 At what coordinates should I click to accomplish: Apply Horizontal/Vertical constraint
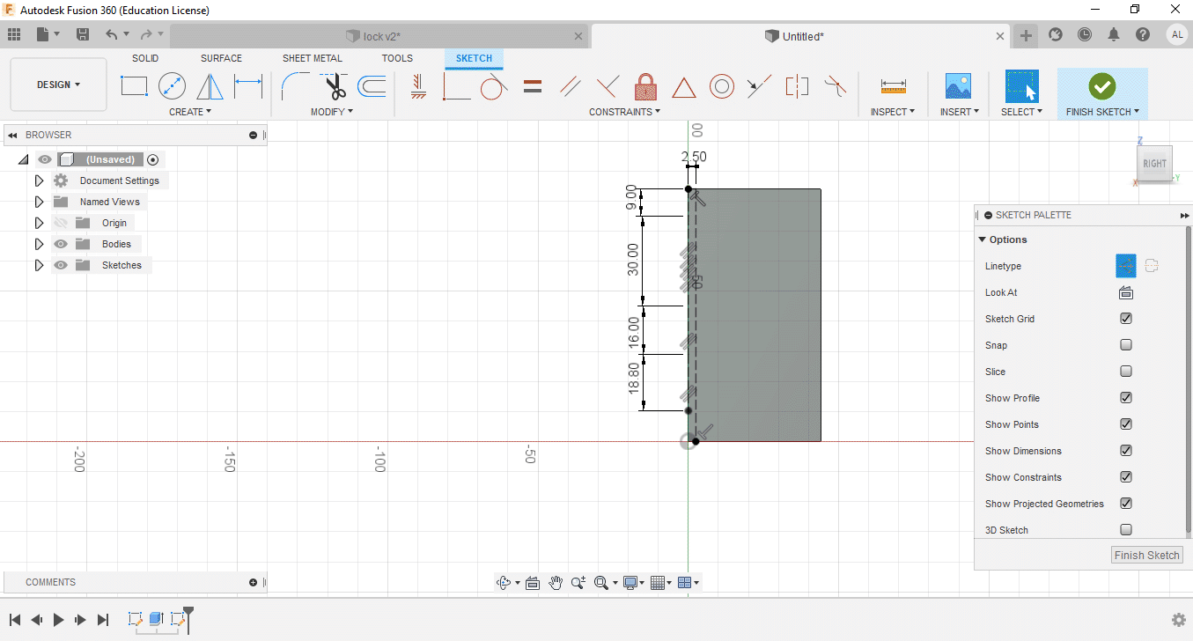418,86
